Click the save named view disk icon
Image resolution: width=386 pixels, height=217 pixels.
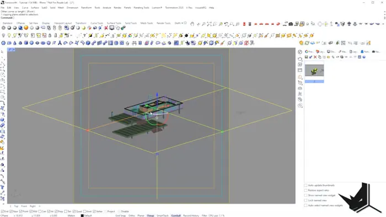pyautogui.click(x=306, y=57)
